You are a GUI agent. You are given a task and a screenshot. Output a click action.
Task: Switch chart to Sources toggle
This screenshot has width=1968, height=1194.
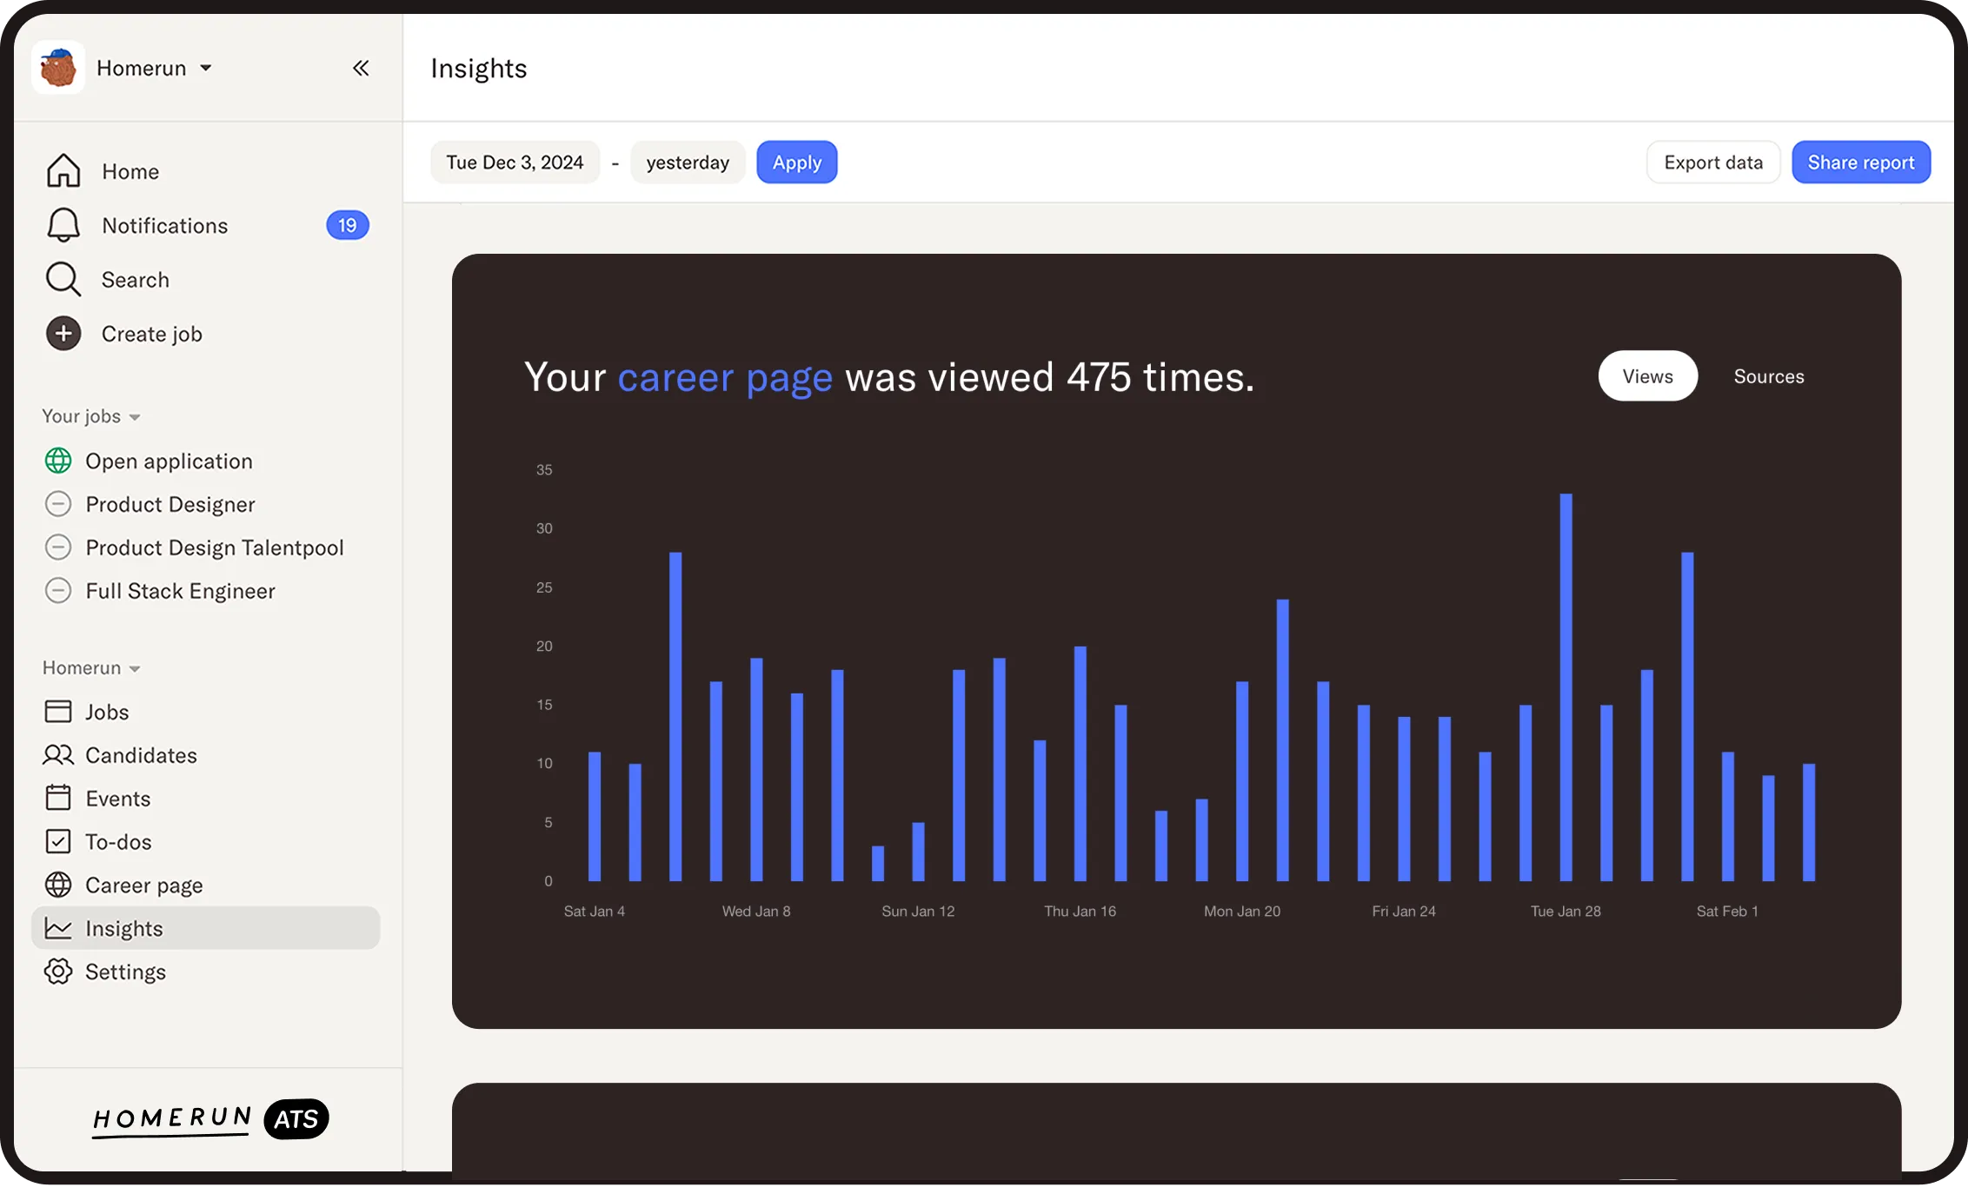[x=1768, y=376]
